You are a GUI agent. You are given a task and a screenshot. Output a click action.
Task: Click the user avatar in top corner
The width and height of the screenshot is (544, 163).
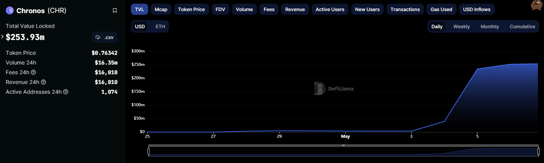[537, 5]
